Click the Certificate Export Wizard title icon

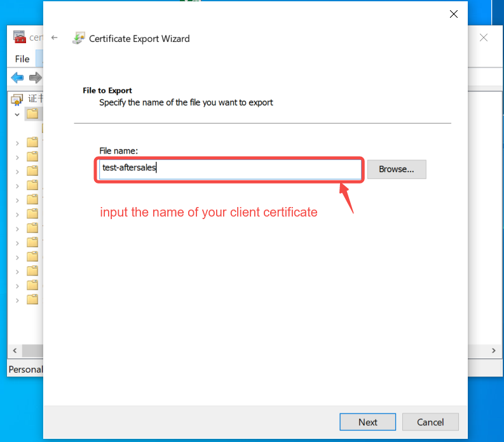click(79, 38)
